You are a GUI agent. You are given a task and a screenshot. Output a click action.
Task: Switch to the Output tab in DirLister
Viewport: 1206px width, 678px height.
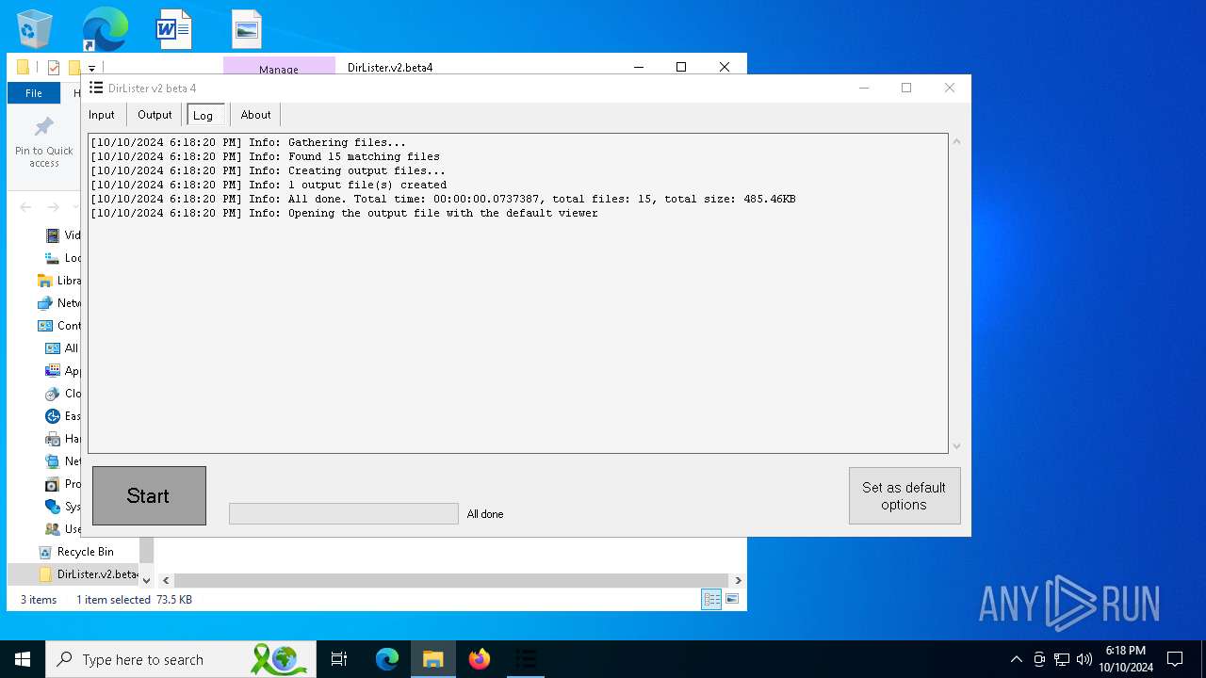tap(155, 115)
